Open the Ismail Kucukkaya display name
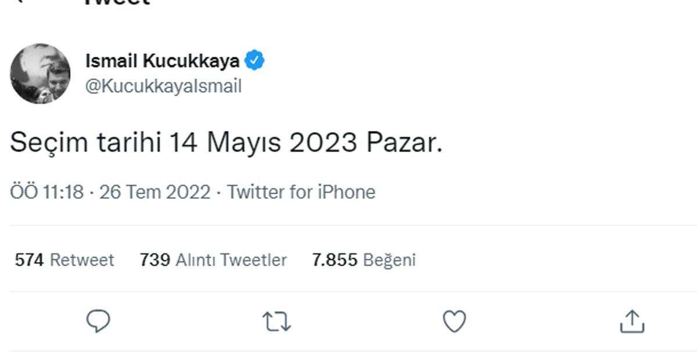The width and height of the screenshot is (697, 364). 162,60
